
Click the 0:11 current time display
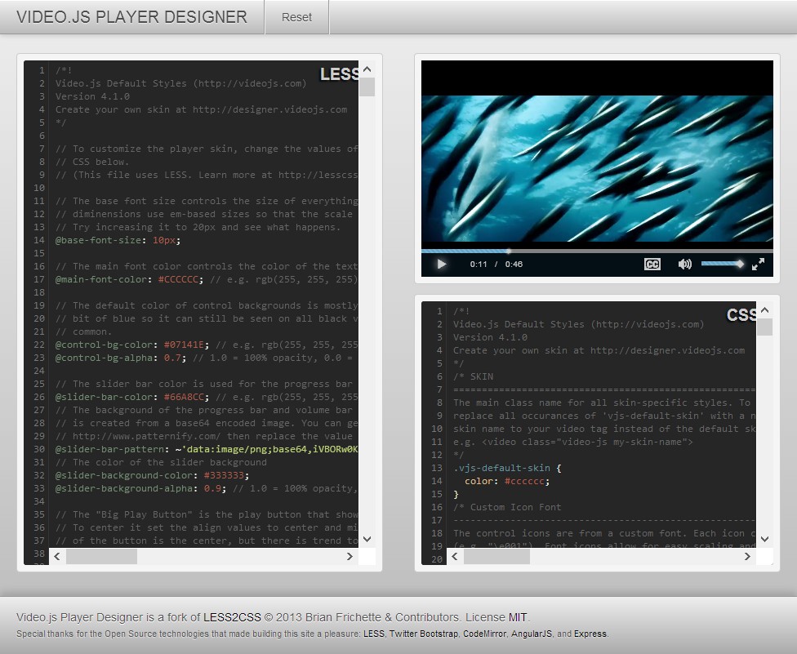tap(479, 265)
